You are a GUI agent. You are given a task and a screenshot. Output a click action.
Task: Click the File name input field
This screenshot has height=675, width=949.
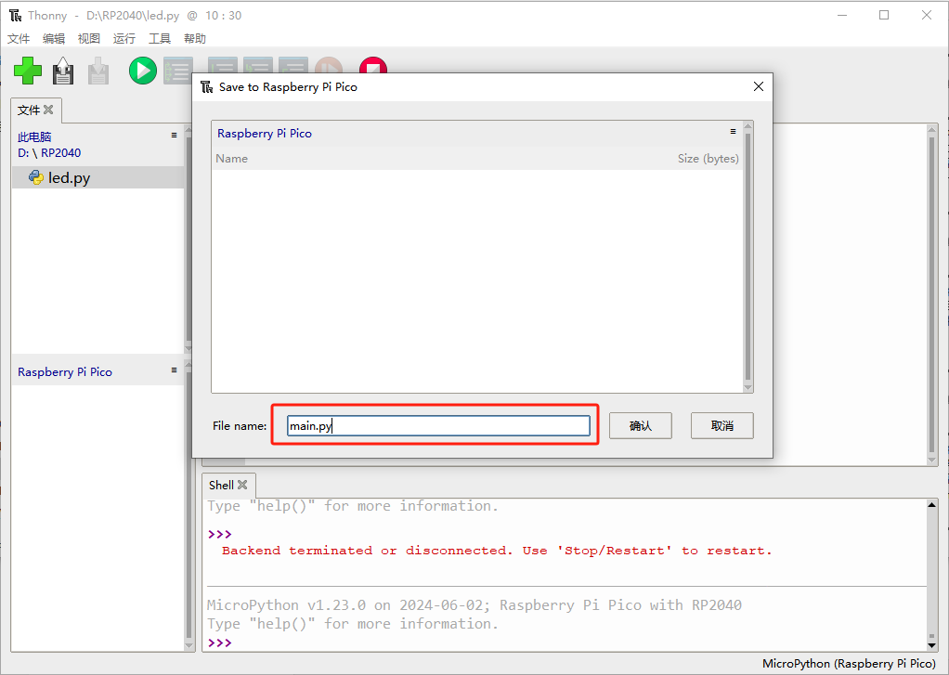coord(438,425)
